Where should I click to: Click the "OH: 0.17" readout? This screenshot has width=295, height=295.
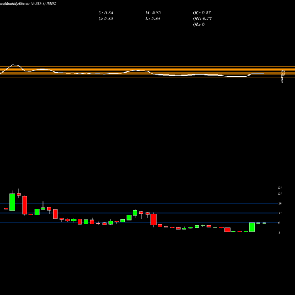(x=202, y=19)
